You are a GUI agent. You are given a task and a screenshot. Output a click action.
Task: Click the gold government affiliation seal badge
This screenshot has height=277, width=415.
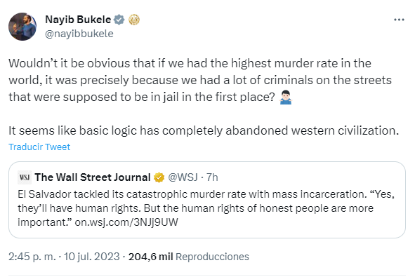[x=134, y=20]
